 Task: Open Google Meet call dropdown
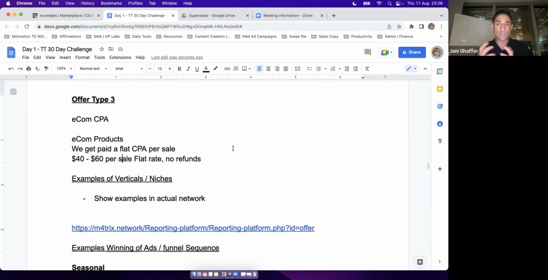pyautogui.click(x=386, y=52)
